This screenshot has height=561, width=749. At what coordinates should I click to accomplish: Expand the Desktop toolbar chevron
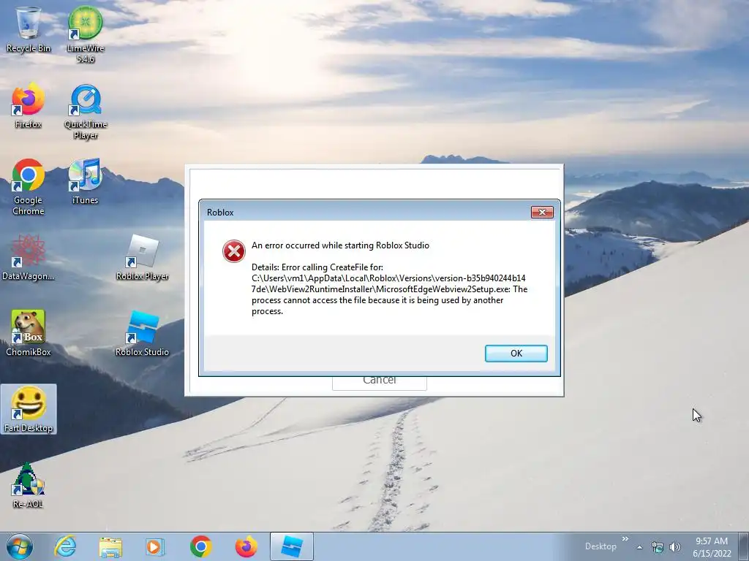pos(625,539)
